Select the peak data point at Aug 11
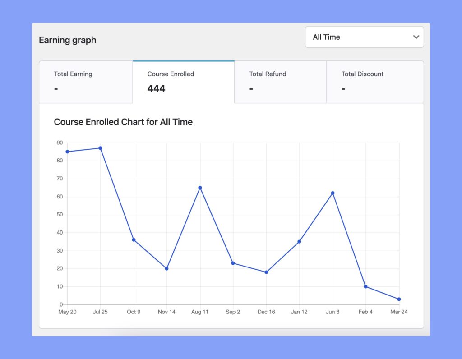The image size is (462, 359). coord(200,187)
